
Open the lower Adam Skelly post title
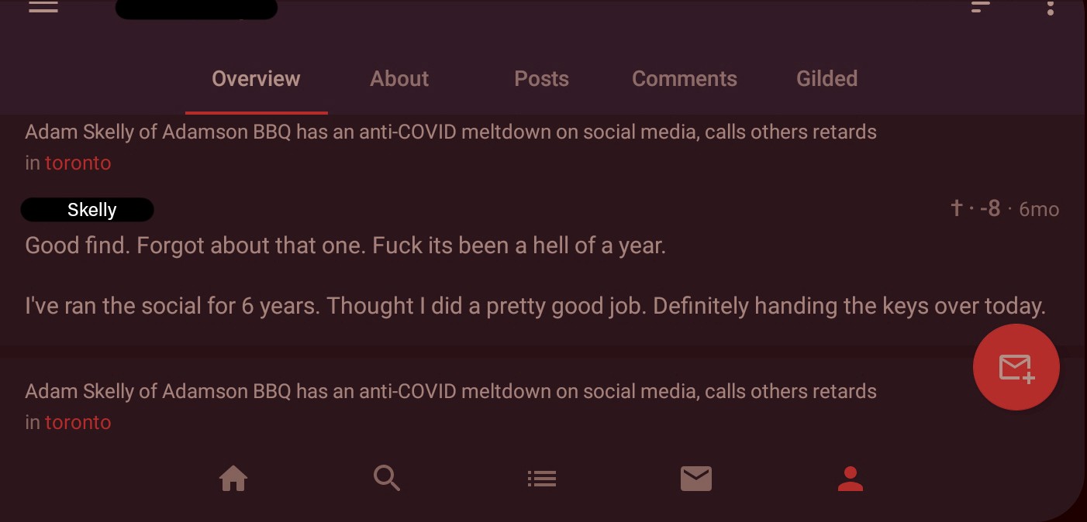pyautogui.click(x=450, y=391)
